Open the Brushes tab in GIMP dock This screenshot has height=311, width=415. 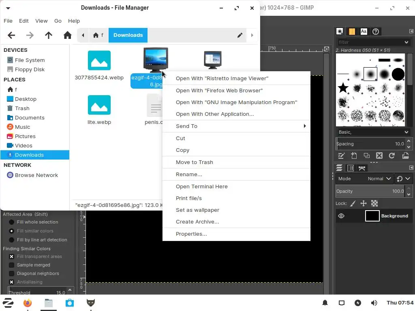click(x=340, y=32)
